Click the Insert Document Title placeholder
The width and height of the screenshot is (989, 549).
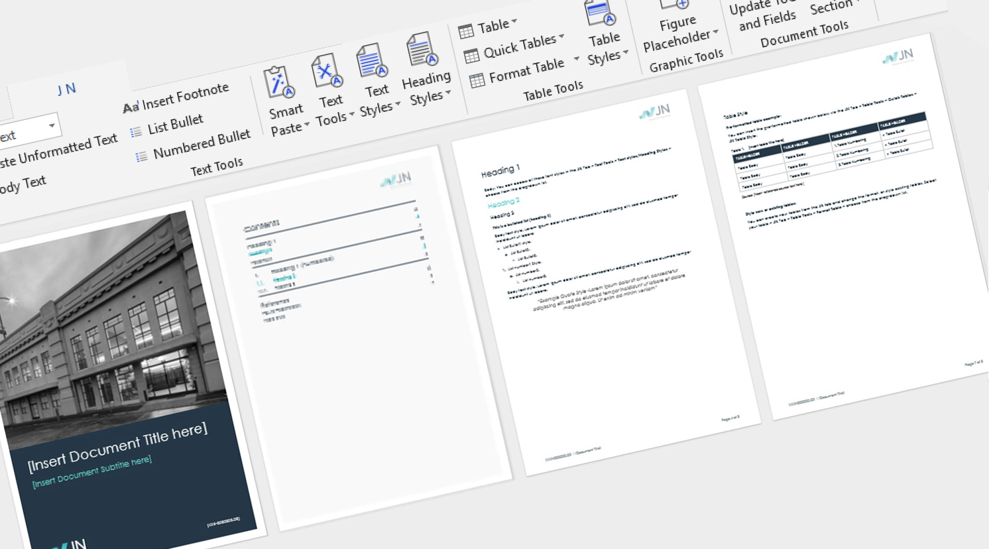coord(117,447)
